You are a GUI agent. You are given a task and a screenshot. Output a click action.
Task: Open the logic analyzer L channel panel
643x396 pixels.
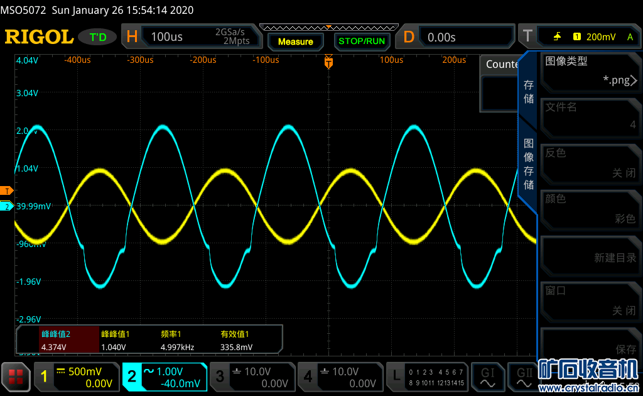tap(428, 377)
